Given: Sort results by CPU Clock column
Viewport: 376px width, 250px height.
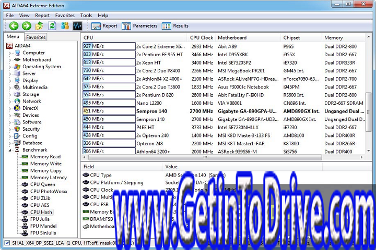Looking at the screenshot, I should coord(202,37).
